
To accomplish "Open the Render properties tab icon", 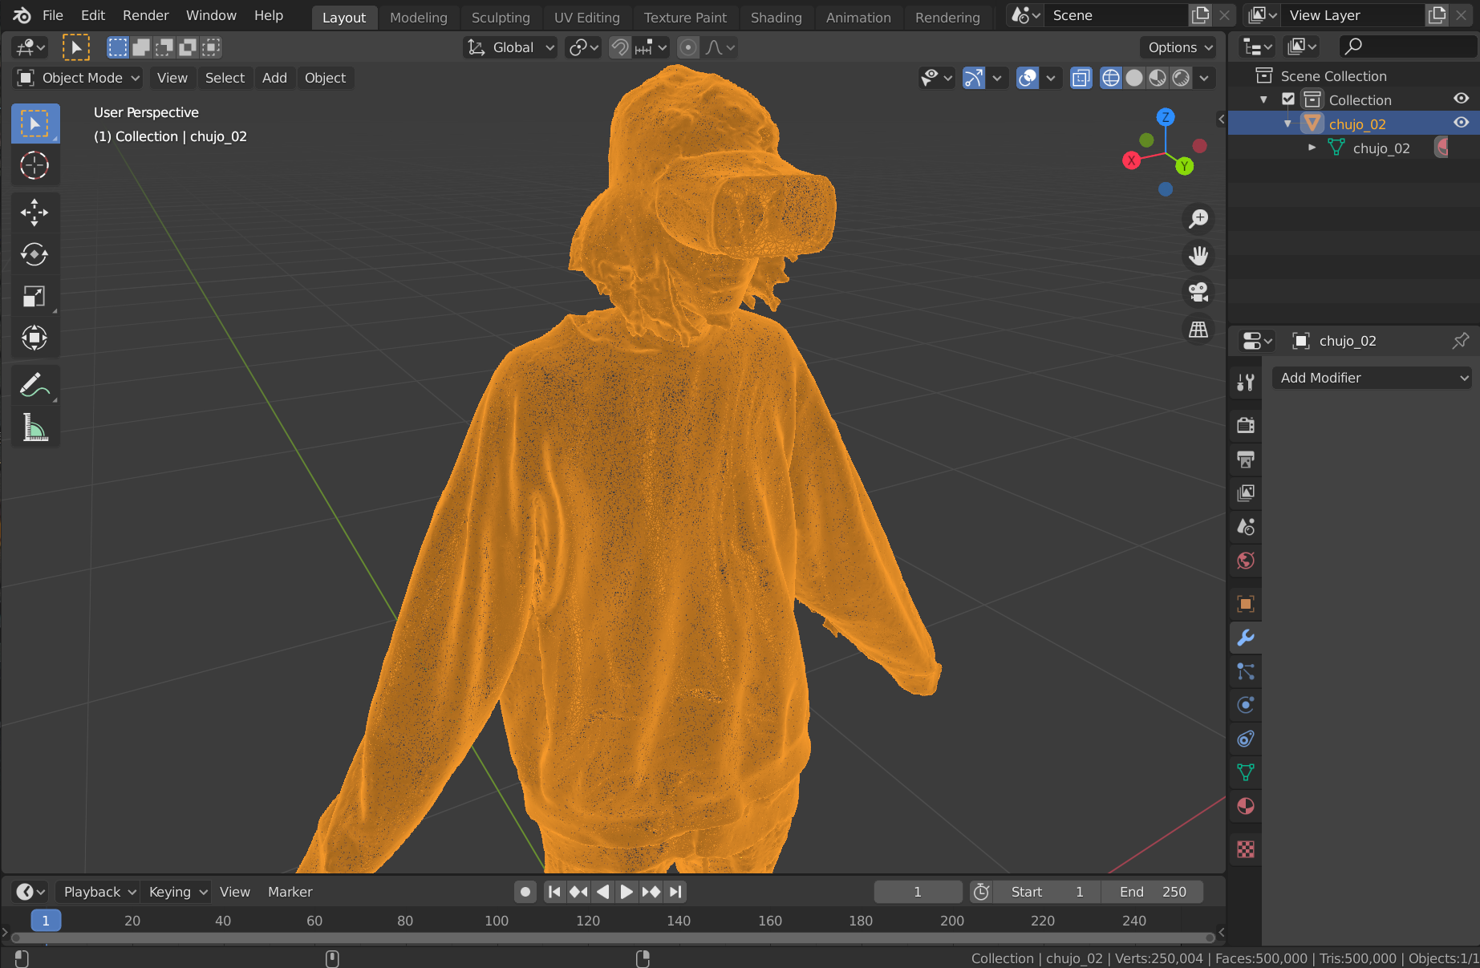I will 1246,425.
